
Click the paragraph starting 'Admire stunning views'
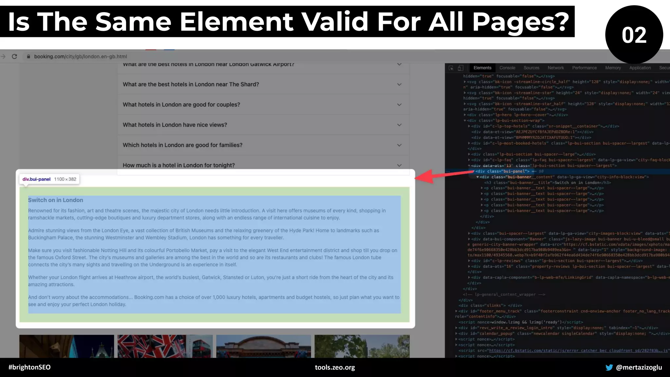pyautogui.click(x=203, y=234)
